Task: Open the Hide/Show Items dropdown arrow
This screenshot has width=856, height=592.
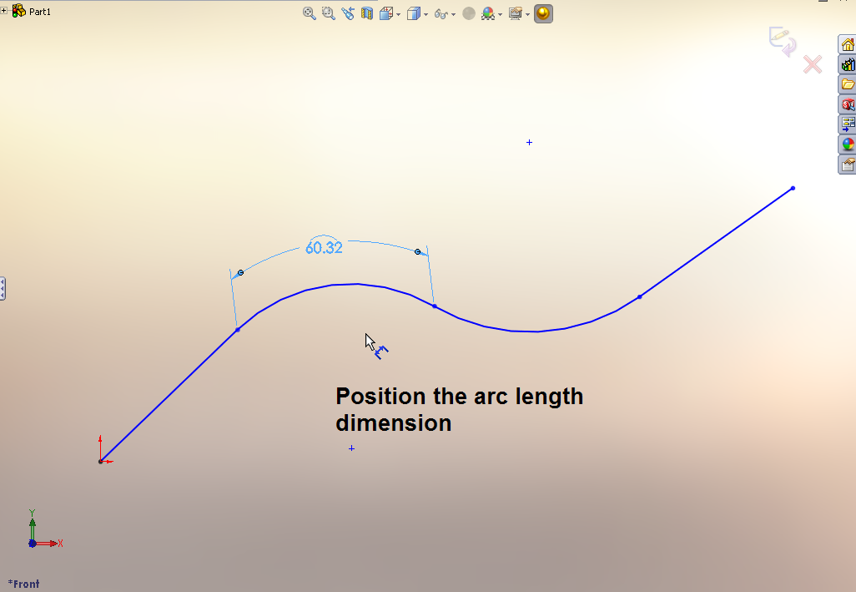Action: [454, 14]
